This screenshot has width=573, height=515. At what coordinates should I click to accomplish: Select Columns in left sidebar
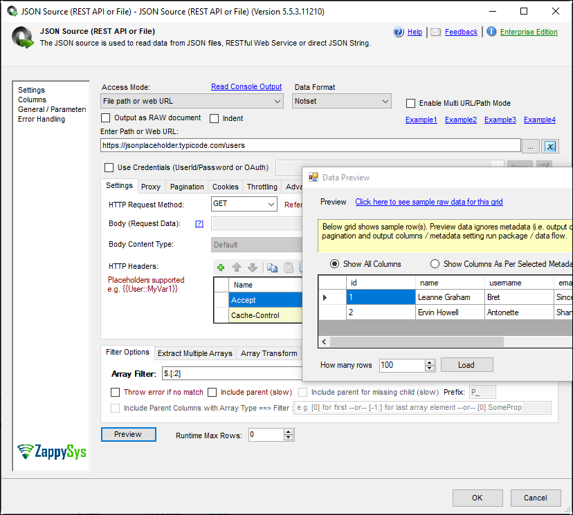[x=32, y=100]
